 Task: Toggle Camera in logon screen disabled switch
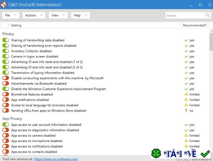[x=5, y=56]
